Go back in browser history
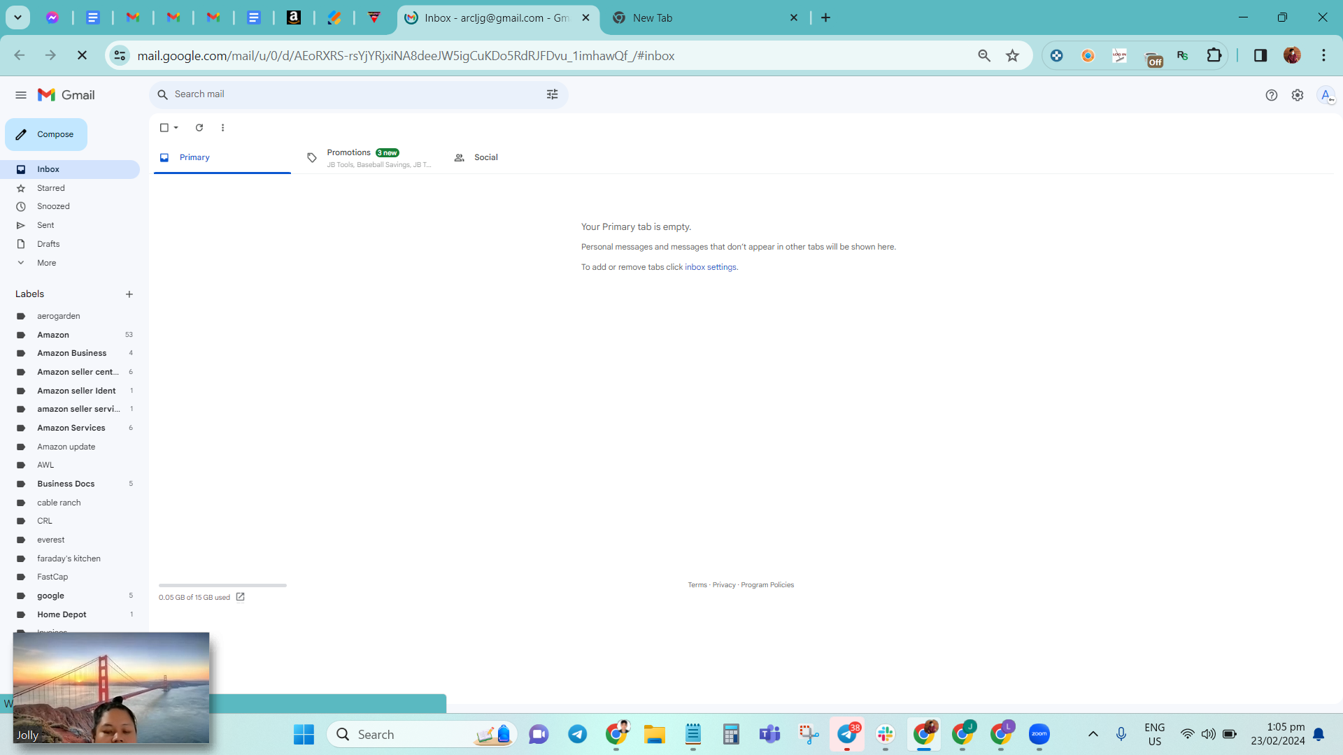This screenshot has width=1343, height=755. 20,55
